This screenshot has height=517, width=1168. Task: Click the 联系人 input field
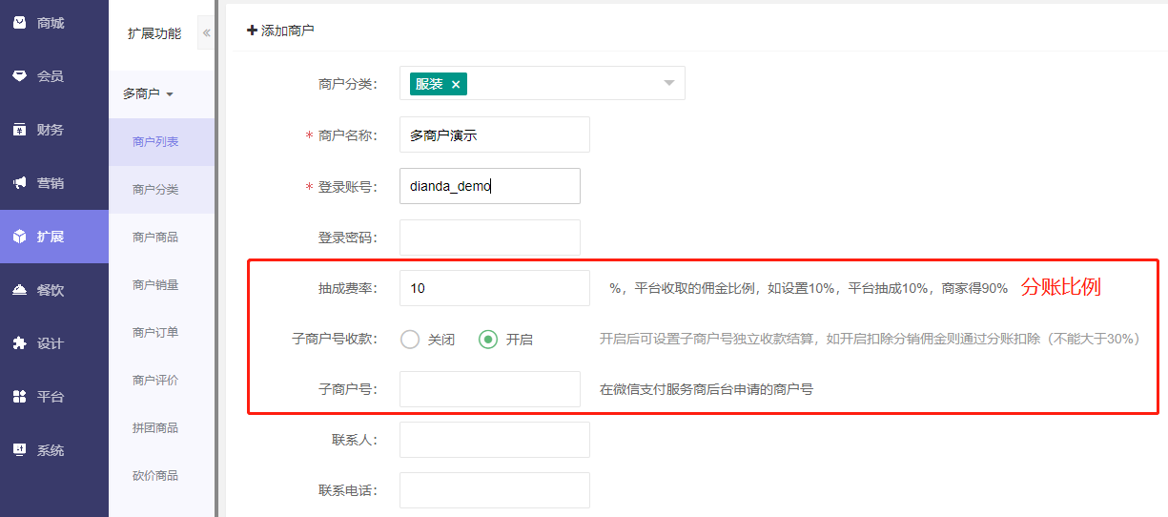(495, 440)
